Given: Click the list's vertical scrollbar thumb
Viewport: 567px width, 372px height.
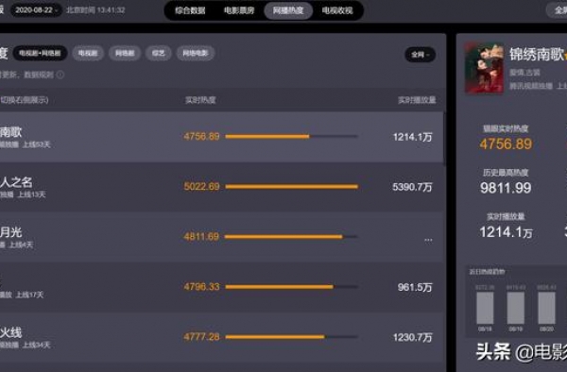Looking at the screenshot, I should tap(444, 139).
